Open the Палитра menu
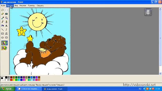Image resolution: width=162 pixels, height=91 pixels. (x=31, y=6)
